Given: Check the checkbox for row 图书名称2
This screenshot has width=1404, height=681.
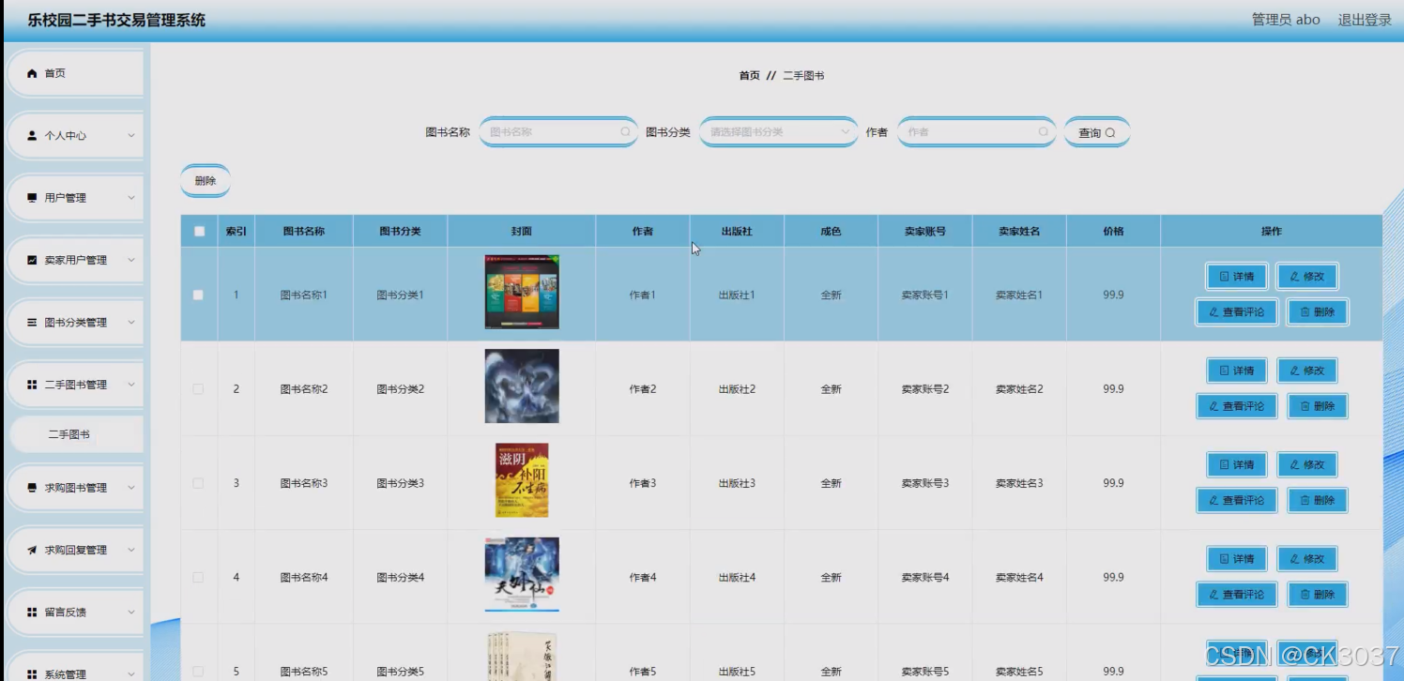Looking at the screenshot, I should coord(198,389).
